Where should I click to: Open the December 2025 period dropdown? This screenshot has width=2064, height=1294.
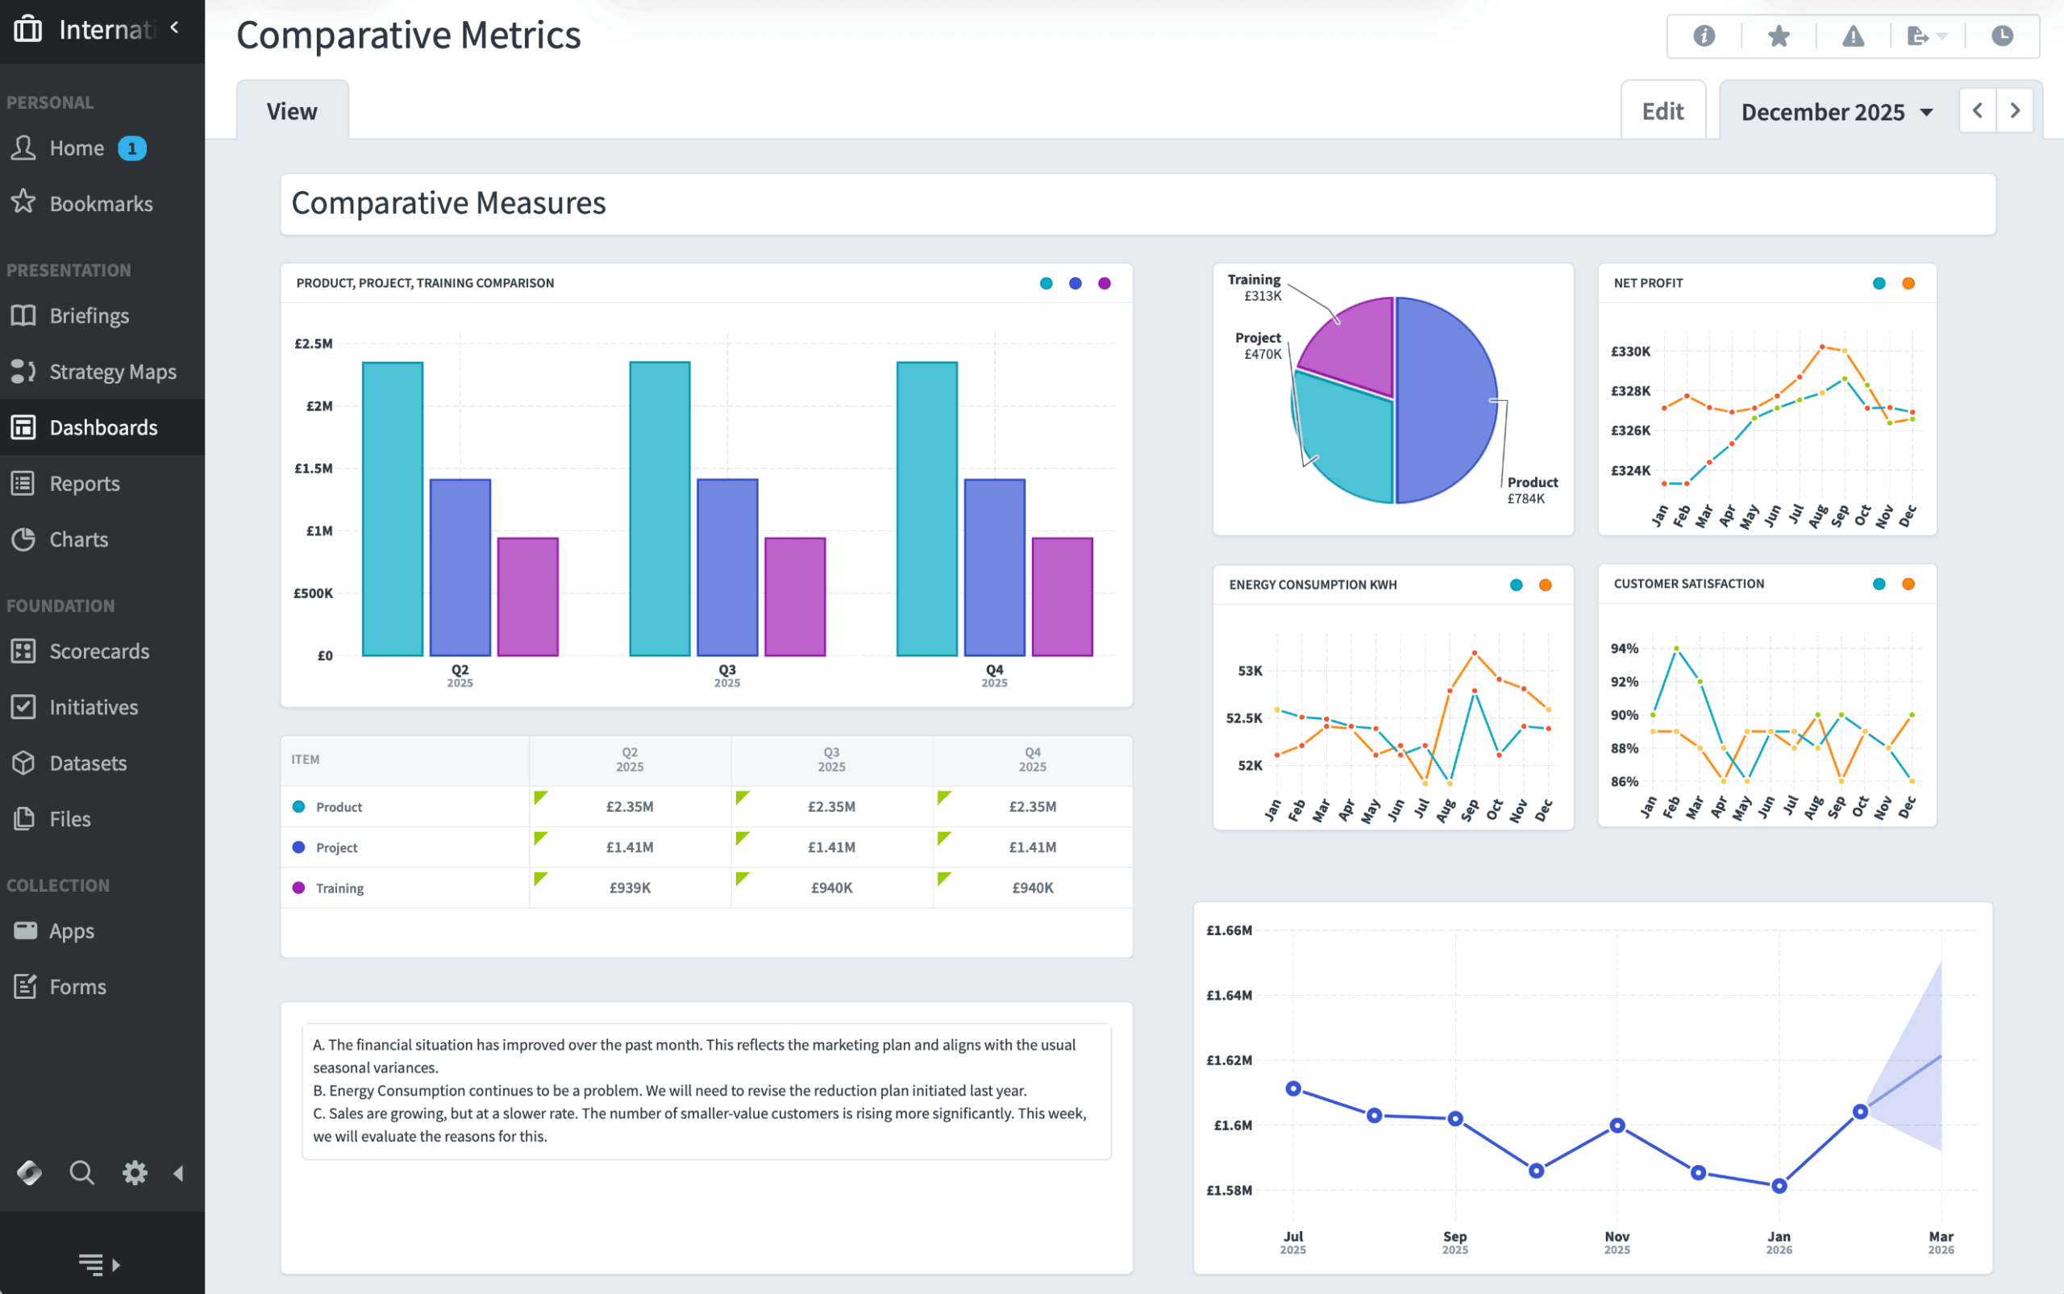click(x=1837, y=112)
